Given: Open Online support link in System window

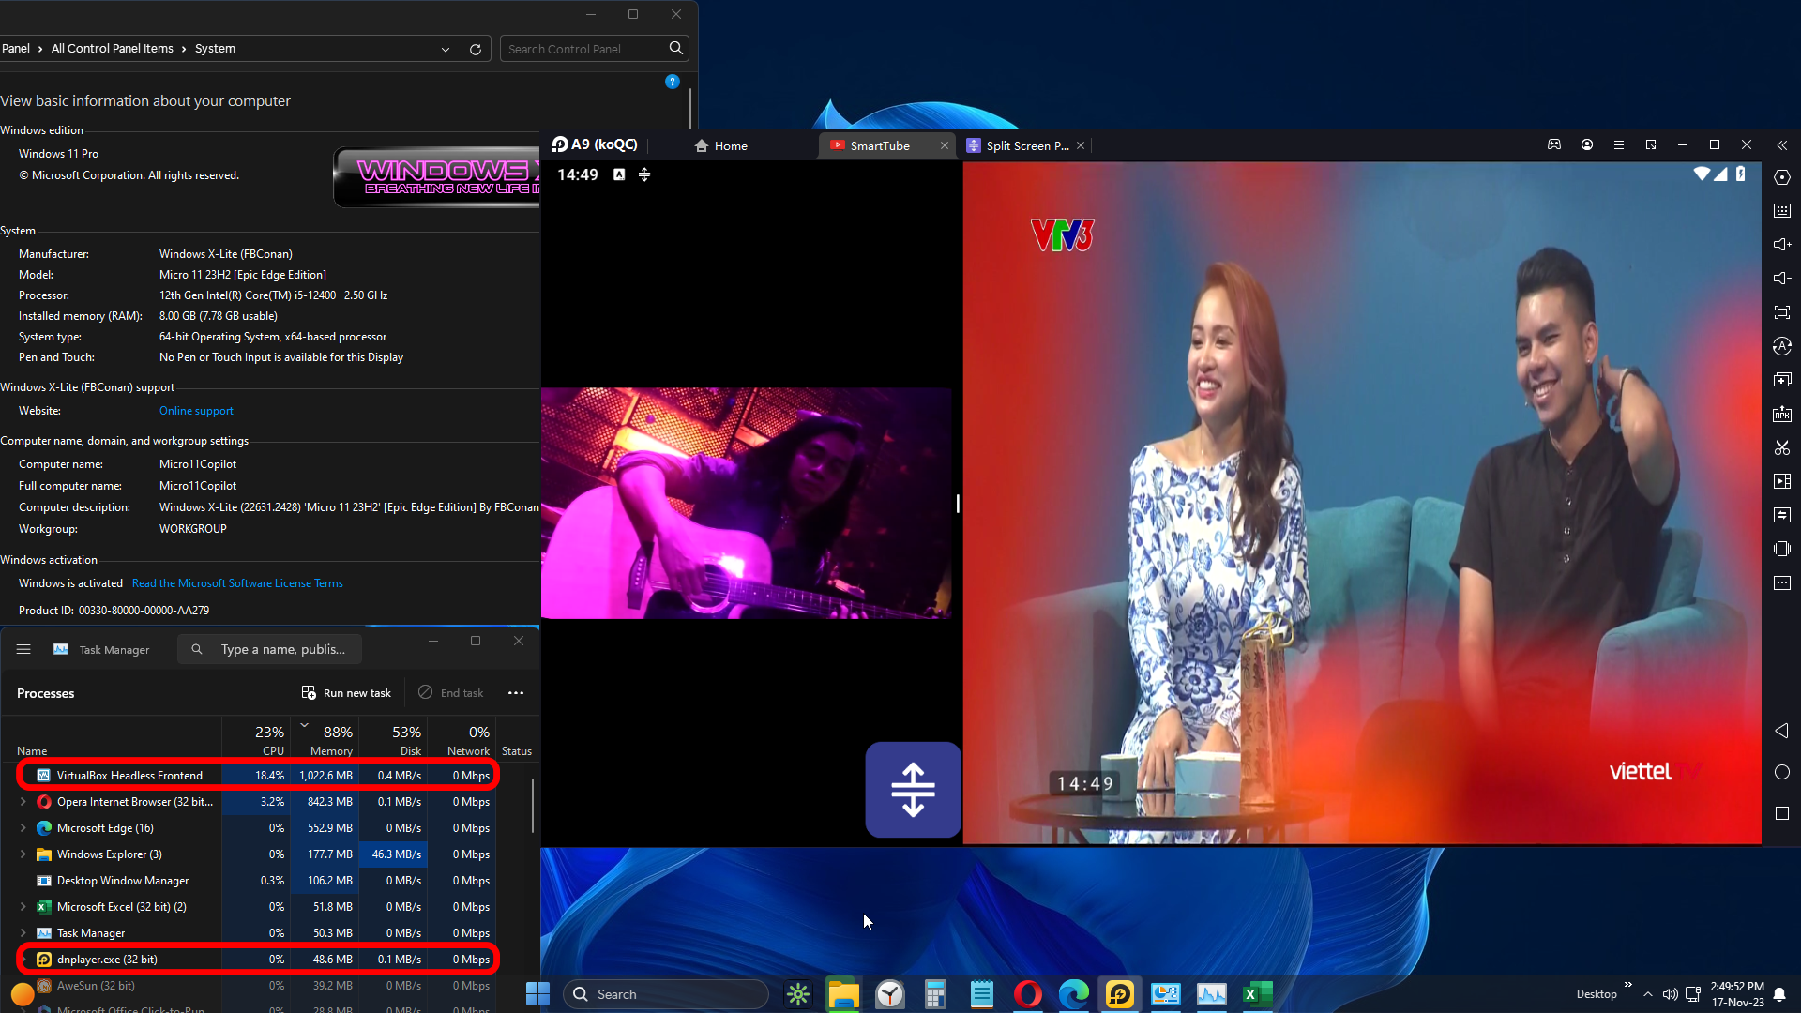Looking at the screenshot, I should (x=196, y=411).
